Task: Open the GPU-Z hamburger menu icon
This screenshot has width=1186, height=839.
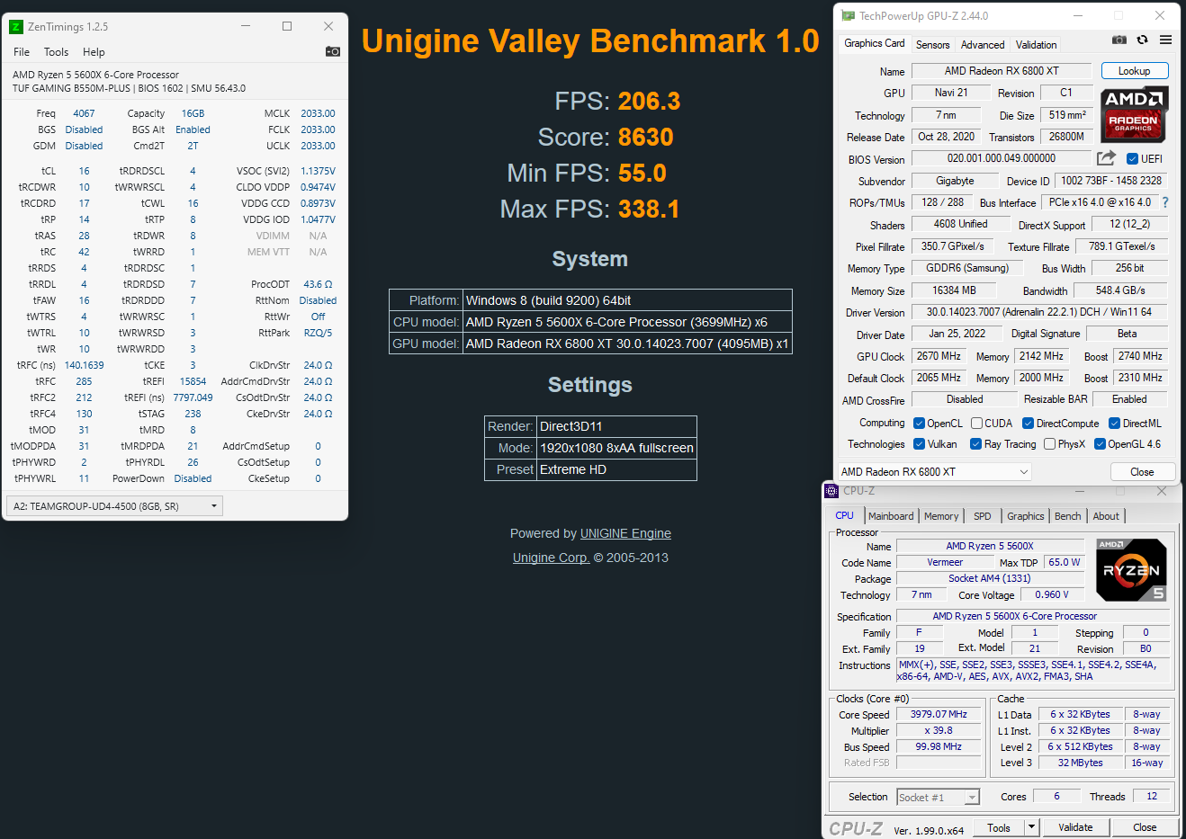Action: pos(1165,40)
